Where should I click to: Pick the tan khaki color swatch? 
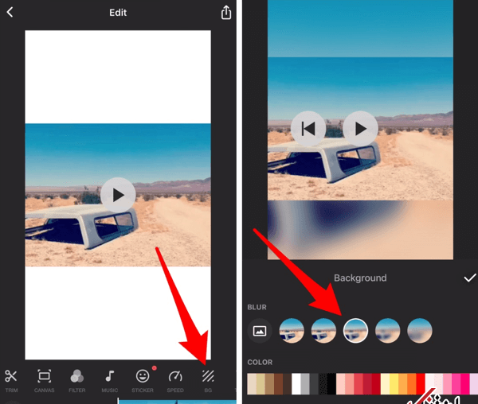[x=261, y=384]
